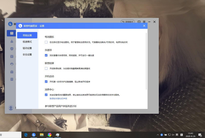Enable the 联想锁屏 checkbox
205x138 pixels.
click(x=46, y=68)
